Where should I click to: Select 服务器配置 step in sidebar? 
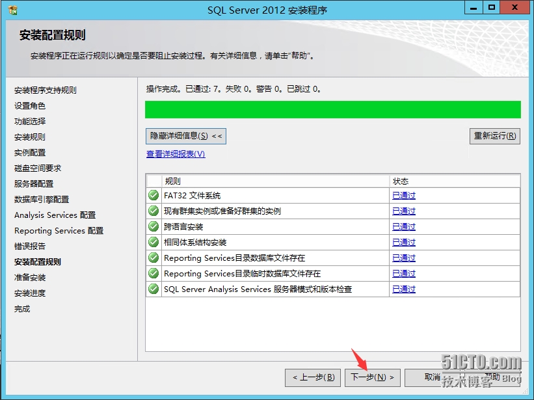coord(34,184)
